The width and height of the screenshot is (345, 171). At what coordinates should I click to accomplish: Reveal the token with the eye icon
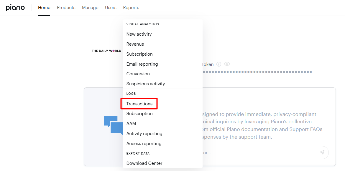click(227, 64)
